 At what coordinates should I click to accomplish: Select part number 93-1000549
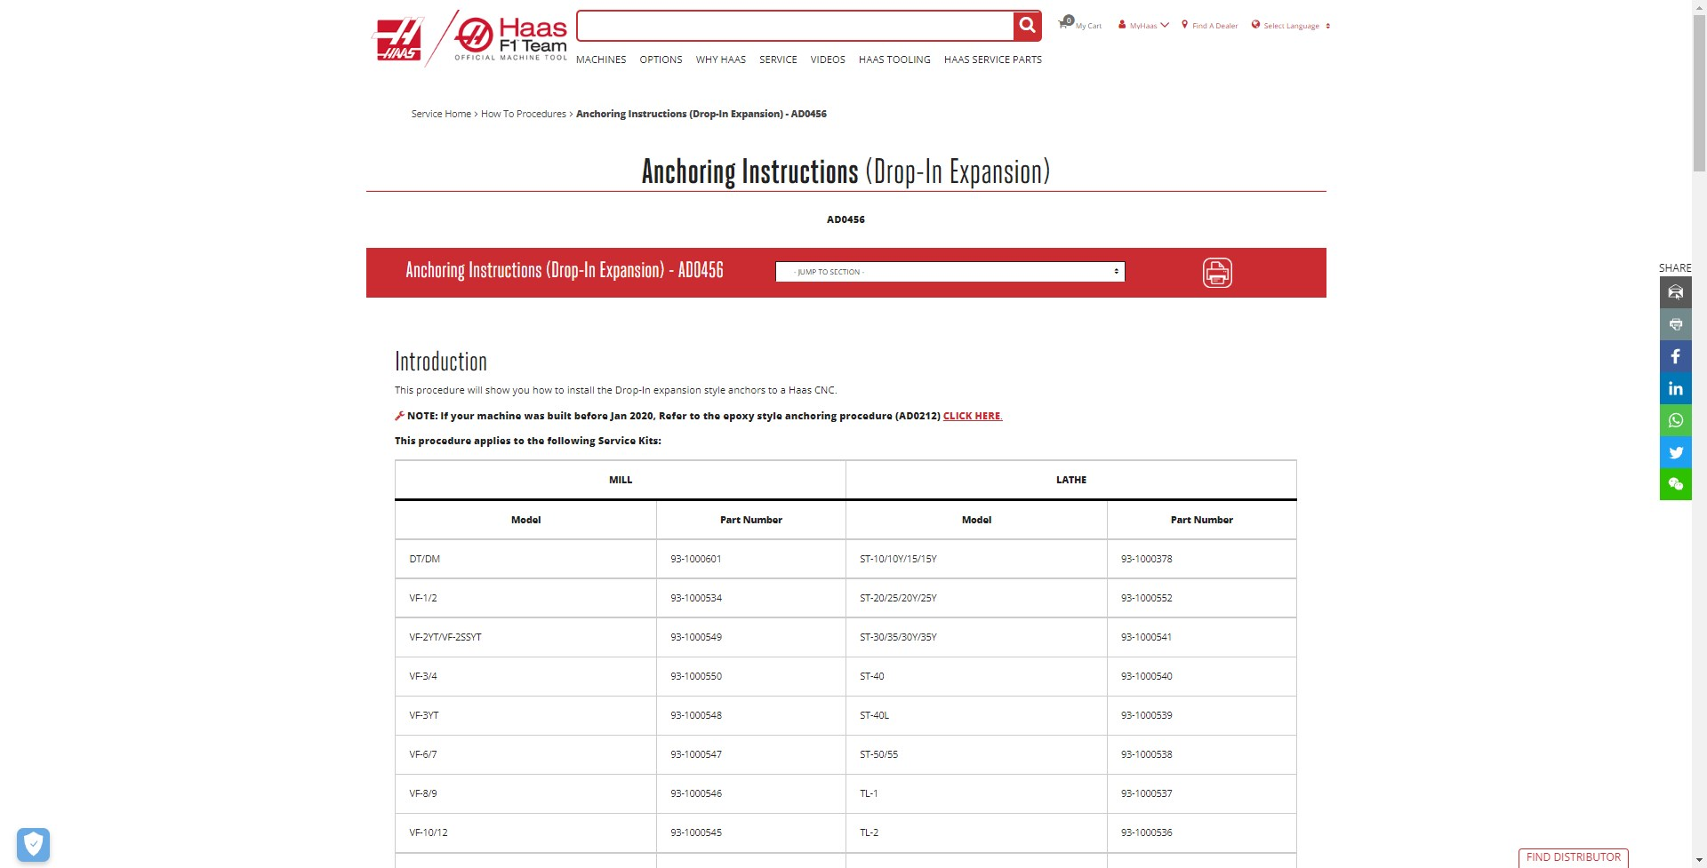(750, 637)
